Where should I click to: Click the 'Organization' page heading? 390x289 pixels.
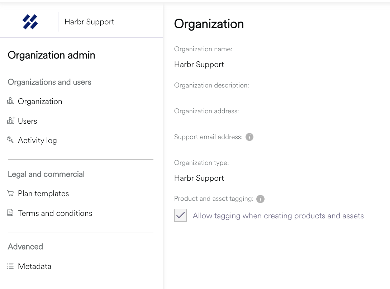pos(209,24)
